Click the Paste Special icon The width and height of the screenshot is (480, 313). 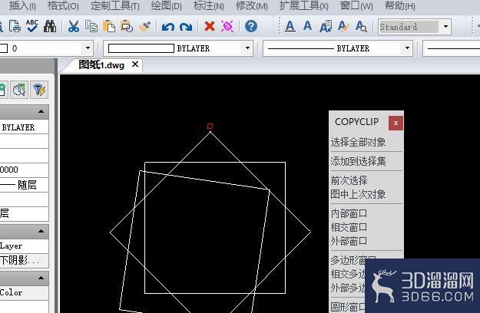(x=127, y=26)
